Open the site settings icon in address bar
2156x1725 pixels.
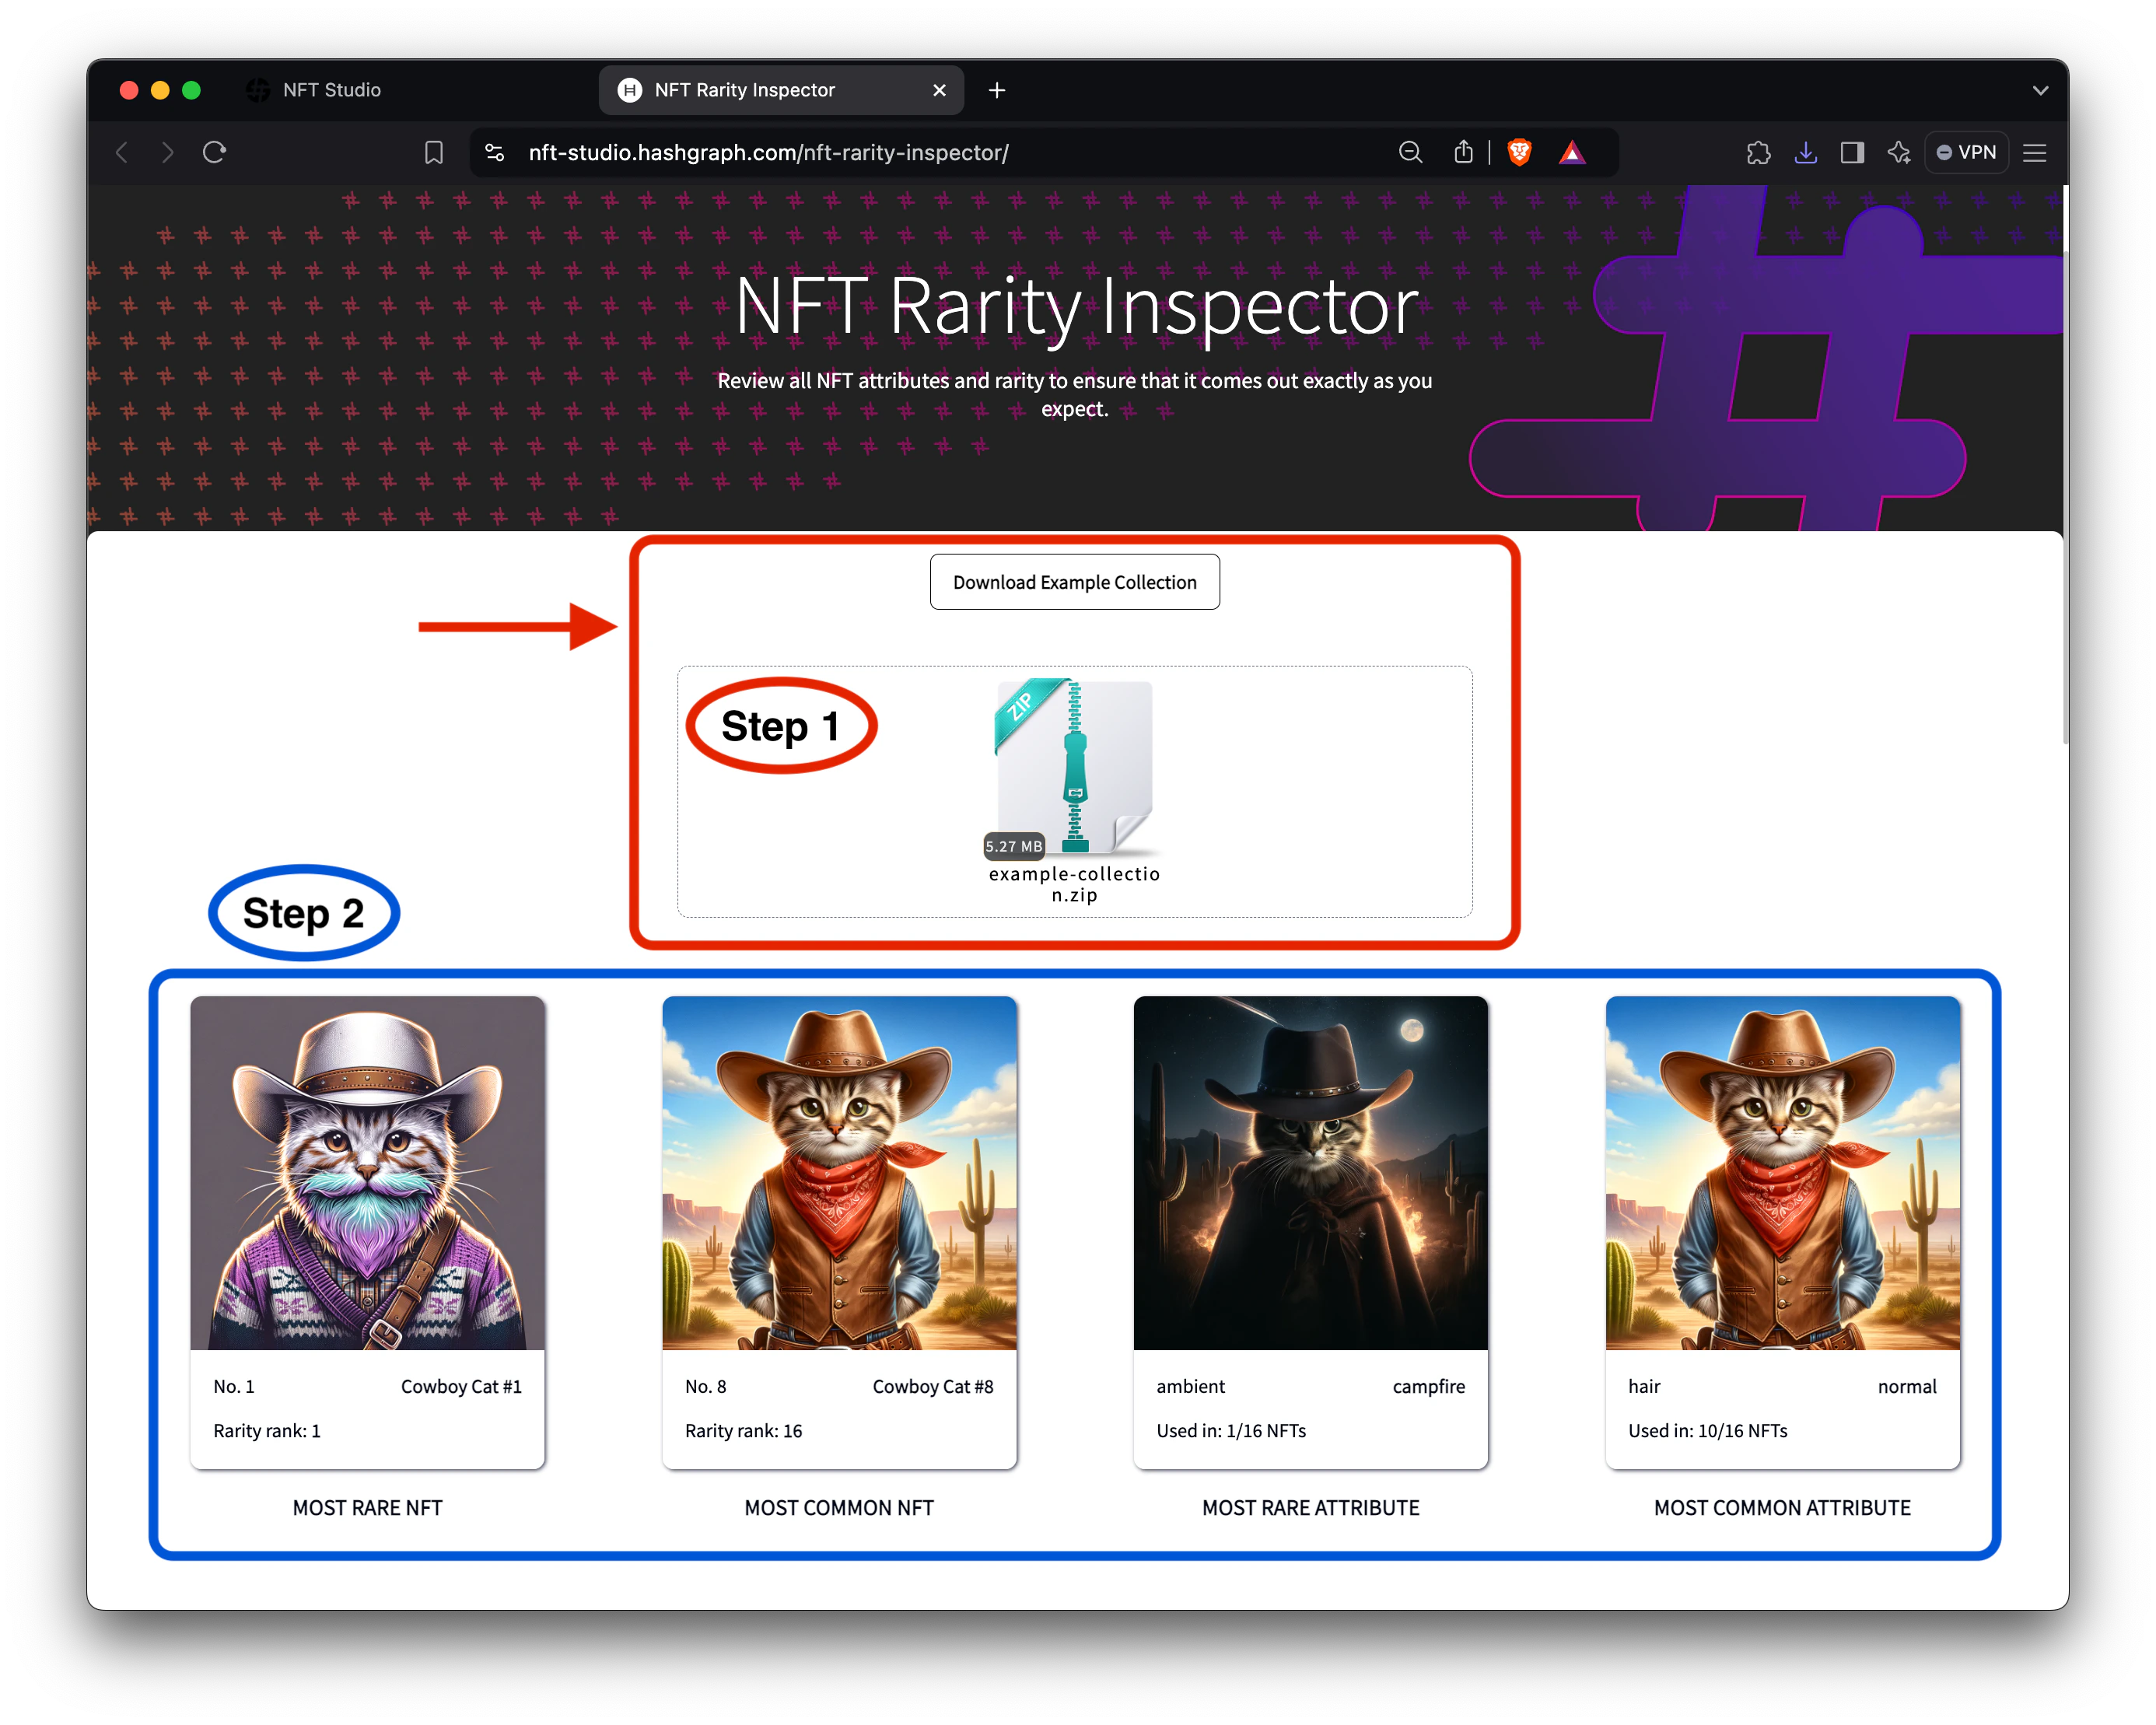click(x=494, y=152)
